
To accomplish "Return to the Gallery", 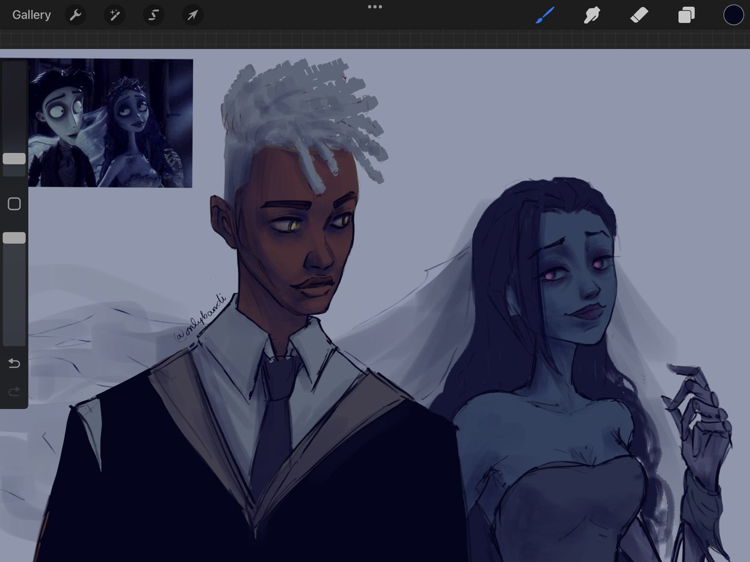I will [31, 15].
